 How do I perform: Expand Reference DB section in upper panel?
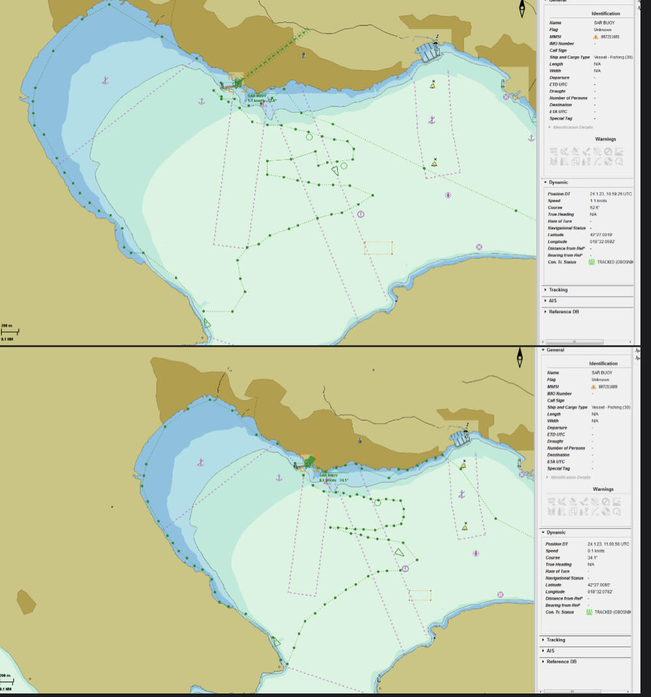coord(563,311)
